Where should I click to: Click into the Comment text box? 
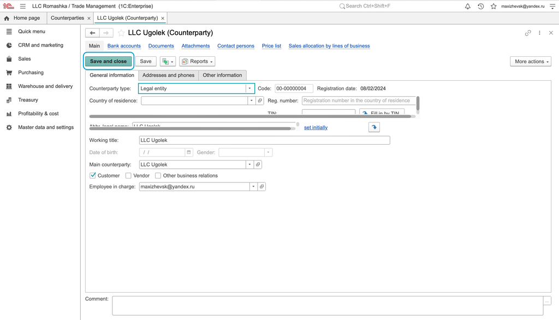(328, 306)
